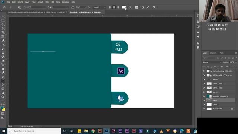Switch to the first document jpg tab
238x134 pixels.
(x=37, y=12)
